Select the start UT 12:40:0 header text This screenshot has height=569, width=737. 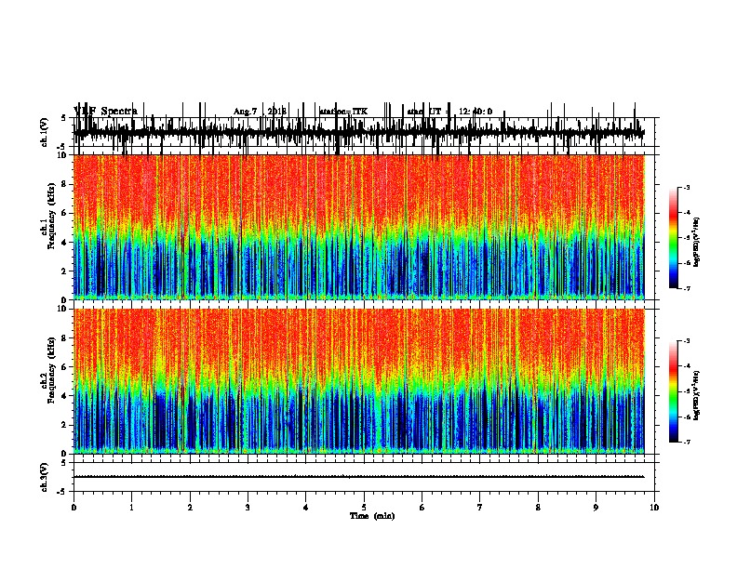click(x=449, y=112)
